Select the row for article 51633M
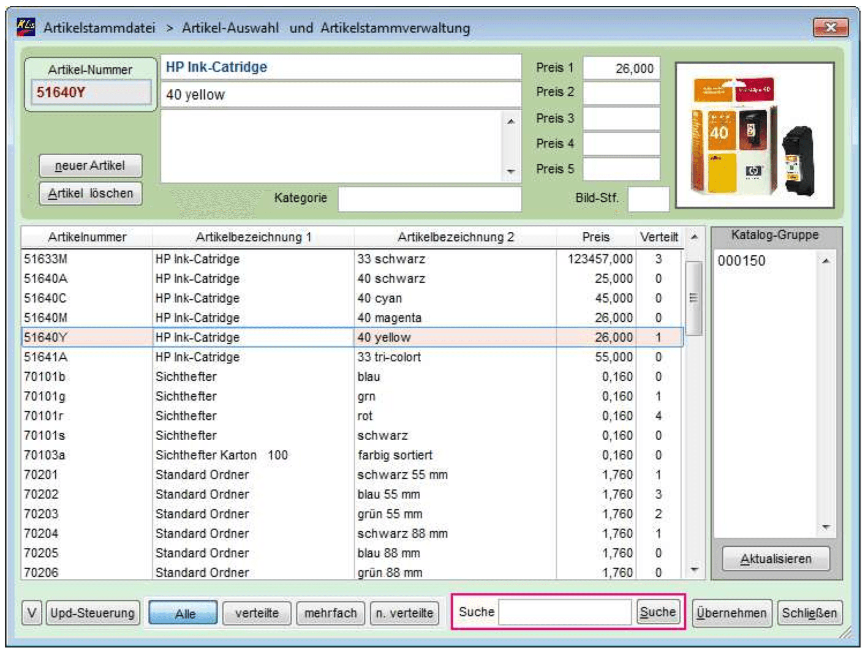 click(351, 259)
